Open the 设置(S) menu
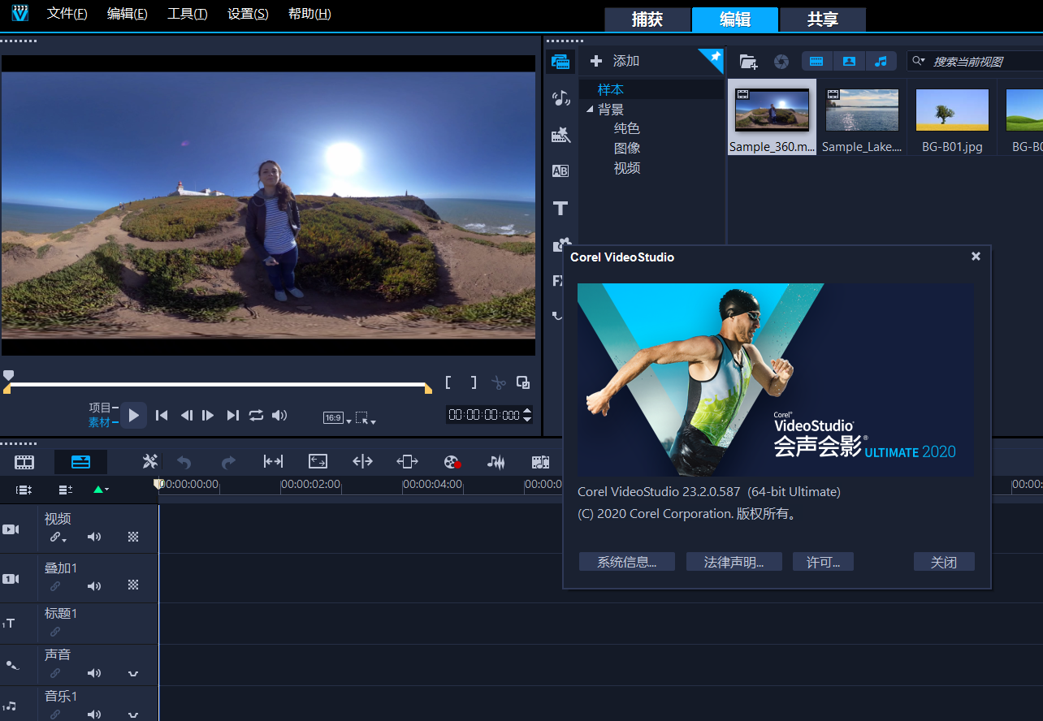1043x721 pixels. pos(248,14)
